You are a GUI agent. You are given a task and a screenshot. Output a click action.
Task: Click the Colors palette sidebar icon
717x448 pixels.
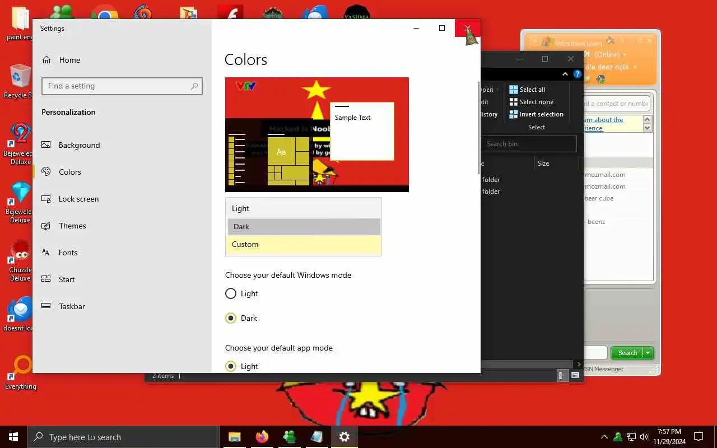46,172
